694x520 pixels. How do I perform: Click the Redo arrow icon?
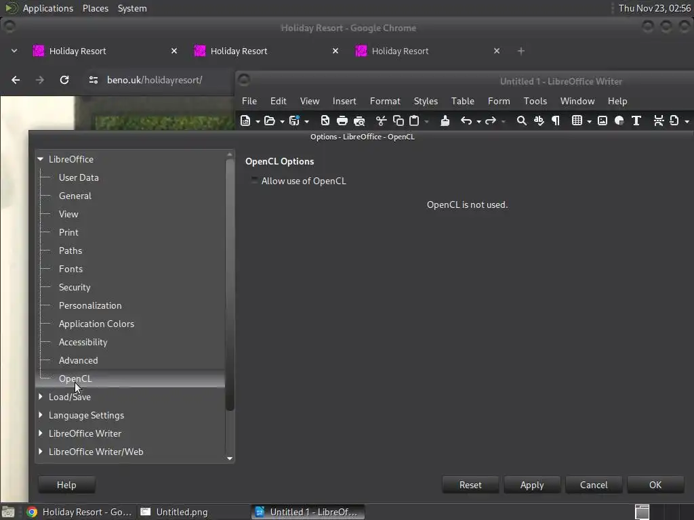[491, 121]
